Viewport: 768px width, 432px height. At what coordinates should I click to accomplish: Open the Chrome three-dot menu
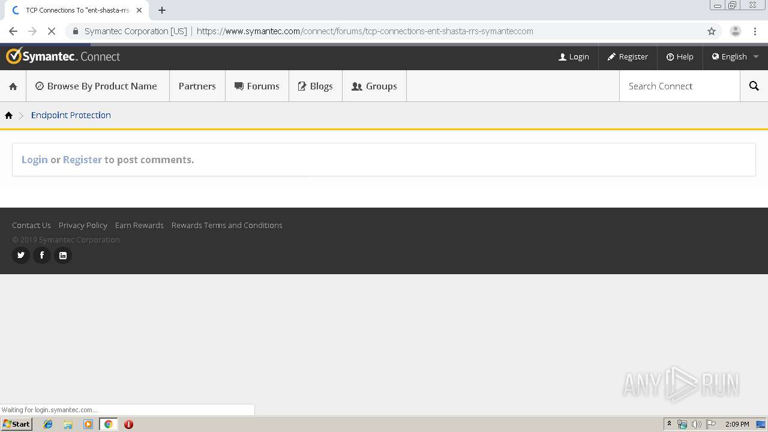(x=755, y=31)
